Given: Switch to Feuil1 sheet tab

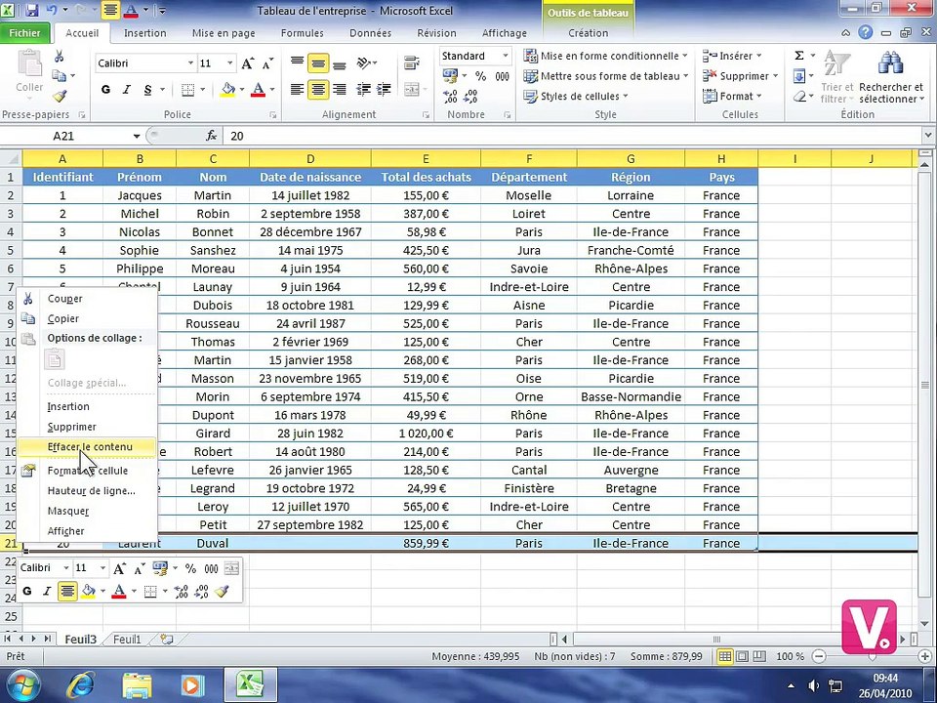Looking at the screenshot, I should [127, 639].
